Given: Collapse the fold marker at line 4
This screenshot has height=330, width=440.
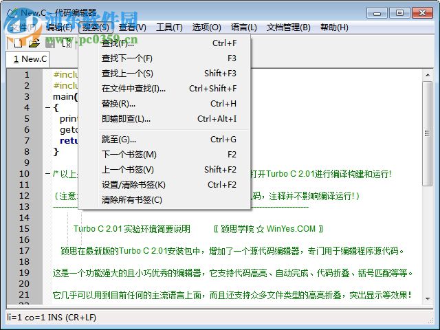Looking at the screenshot, I should click(47, 107).
